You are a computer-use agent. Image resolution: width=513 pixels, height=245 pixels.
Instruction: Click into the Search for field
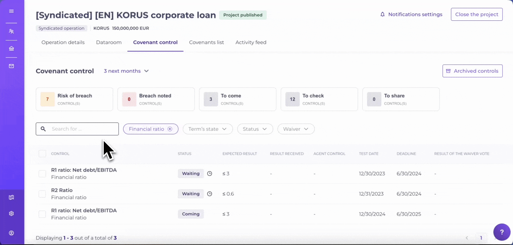(77, 129)
